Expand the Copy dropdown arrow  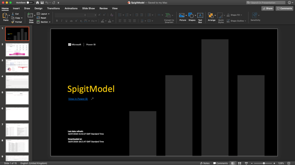point(22,18)
